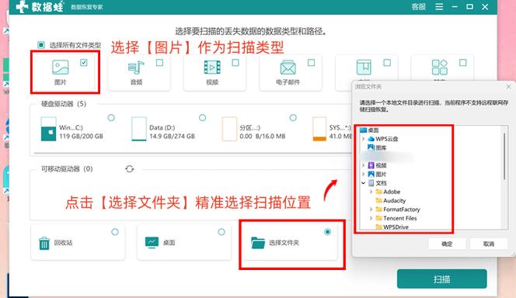Click the Adobe folder icon
Image resolution: width=516 pixels, height=298 pixels.
click(x=378, y=192)
